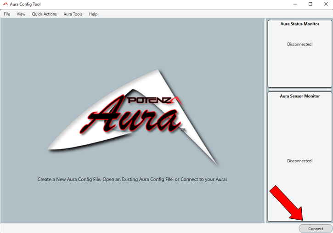Click the Potenza Aura logo graphic
The width and height of the screenshot is (333, 233).
coord(133,117)
